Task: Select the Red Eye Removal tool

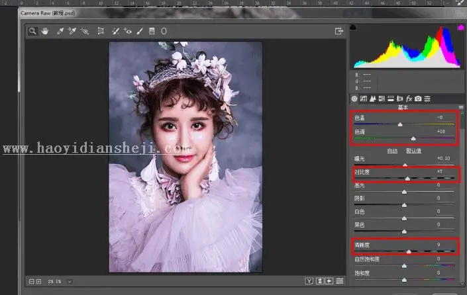Action: (x=128, y=31)
